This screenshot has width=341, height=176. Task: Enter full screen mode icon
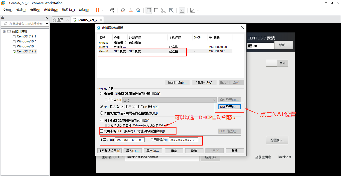[x=164, y=10]
